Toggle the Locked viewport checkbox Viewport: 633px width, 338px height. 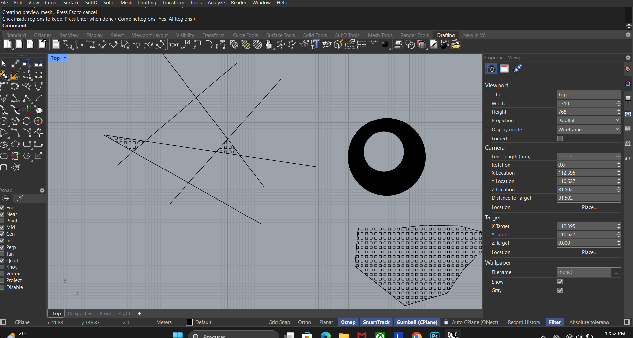point(560,139)
